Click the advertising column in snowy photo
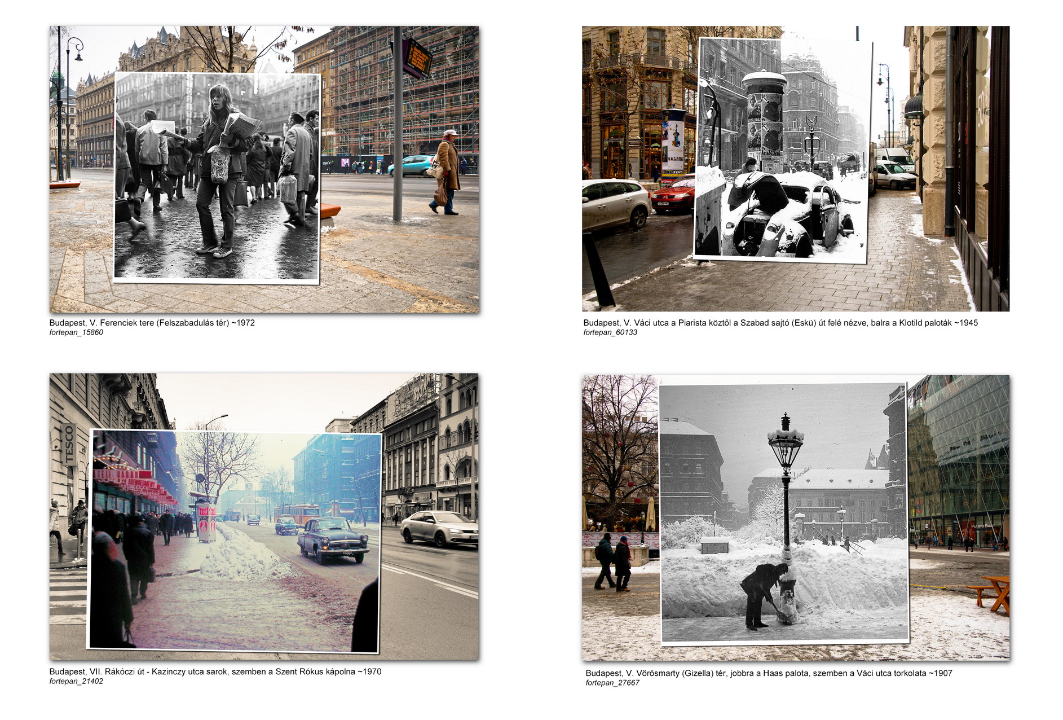This screenshot has width=1063, height=720. (764, 120)
